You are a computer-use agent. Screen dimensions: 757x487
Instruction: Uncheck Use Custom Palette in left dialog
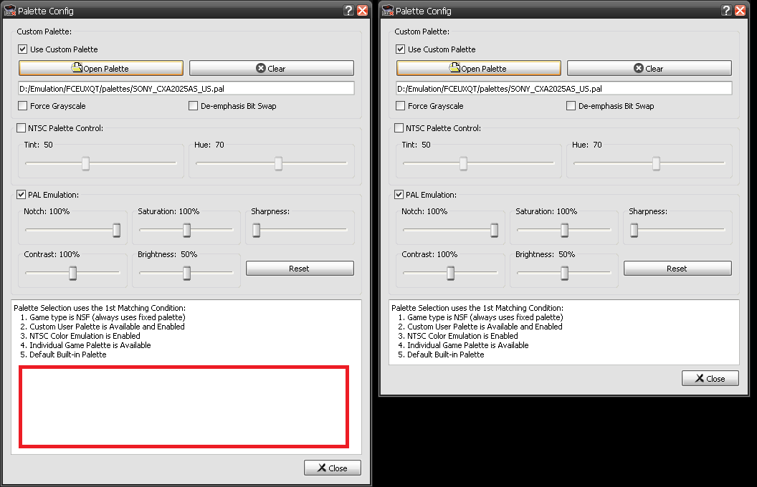click(x=22, y=49)
